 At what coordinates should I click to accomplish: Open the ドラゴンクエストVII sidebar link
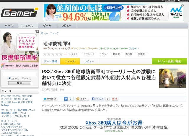(x=11, y=124)
